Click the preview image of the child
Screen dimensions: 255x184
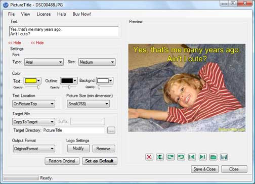click(x=187, y=88)
